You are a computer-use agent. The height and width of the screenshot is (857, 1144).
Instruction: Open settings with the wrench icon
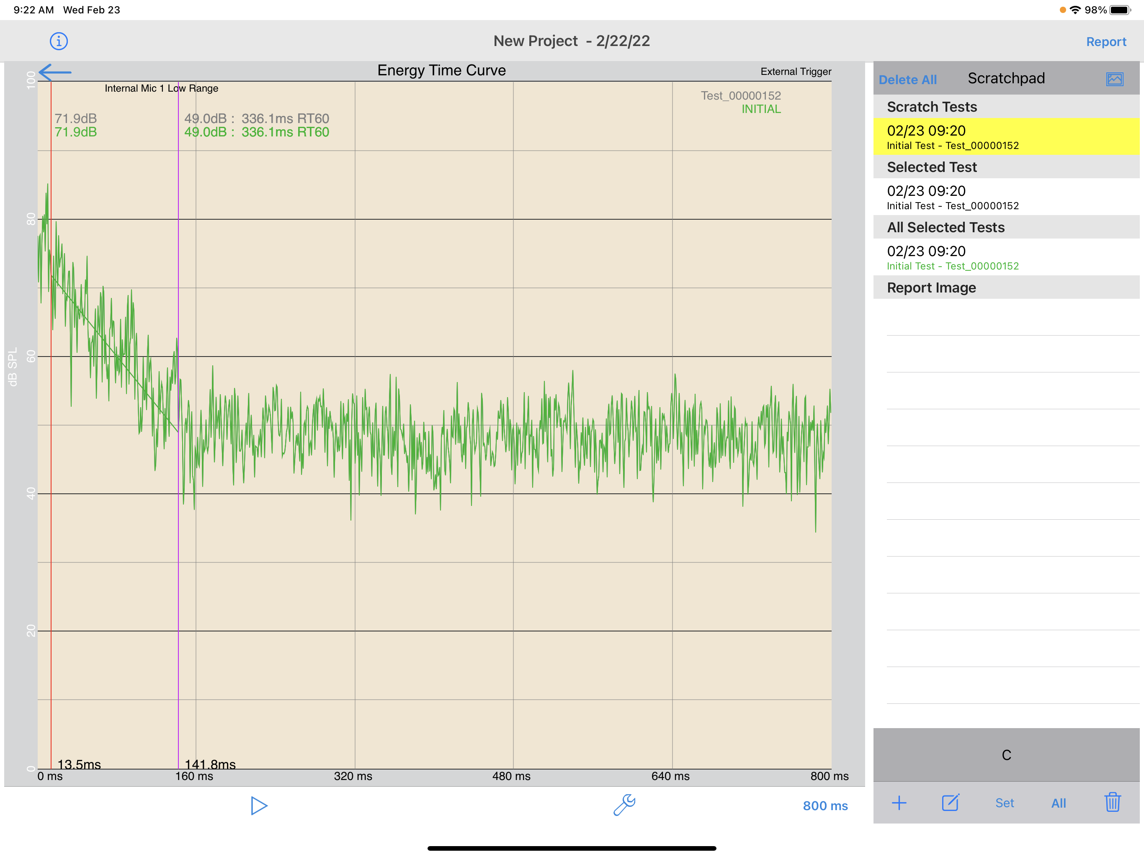pyautogui.click(x=624, y=805)
